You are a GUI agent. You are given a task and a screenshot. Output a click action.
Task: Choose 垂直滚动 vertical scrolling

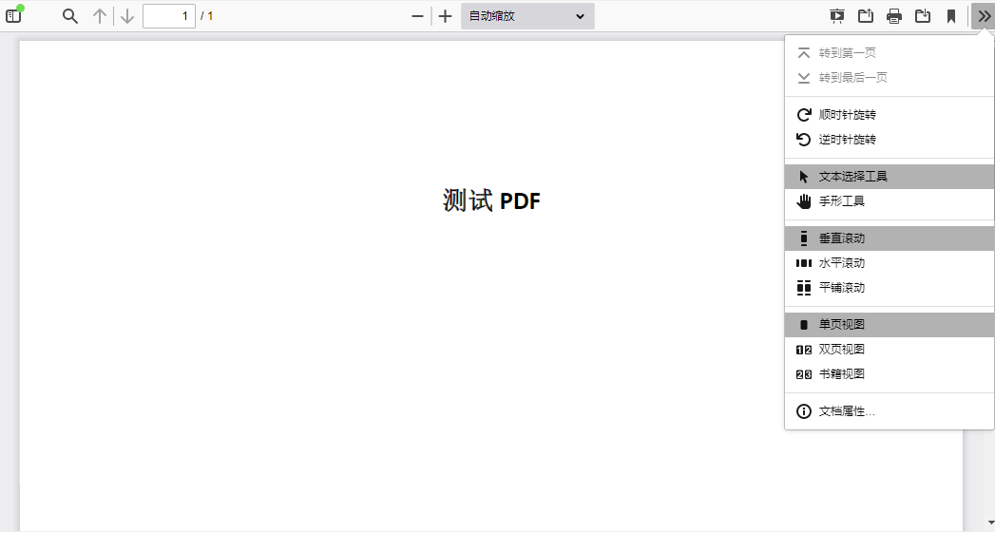pos(889,238)
